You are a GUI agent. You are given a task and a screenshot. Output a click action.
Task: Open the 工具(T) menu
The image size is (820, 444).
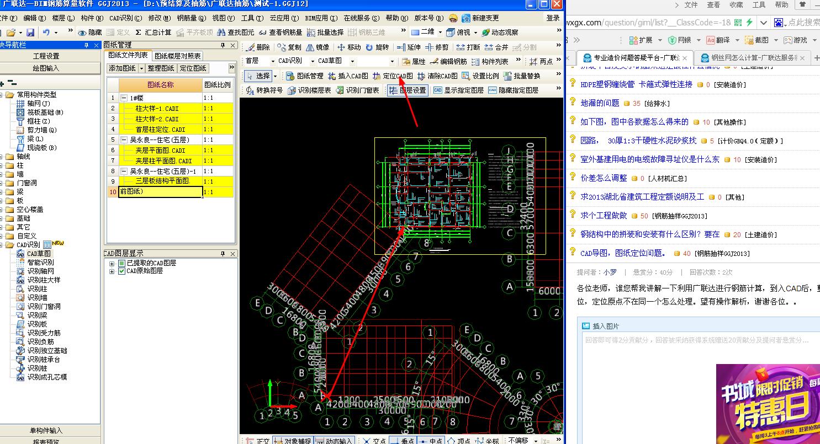coord(252,18)
